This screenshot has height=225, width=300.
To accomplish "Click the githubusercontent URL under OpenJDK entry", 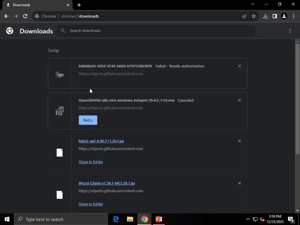I will [x=111, y=108].
